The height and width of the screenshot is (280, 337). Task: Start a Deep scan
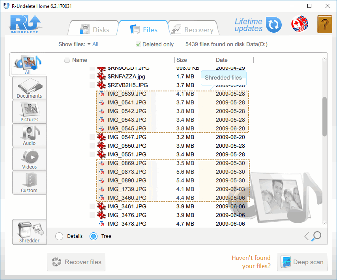302,262
